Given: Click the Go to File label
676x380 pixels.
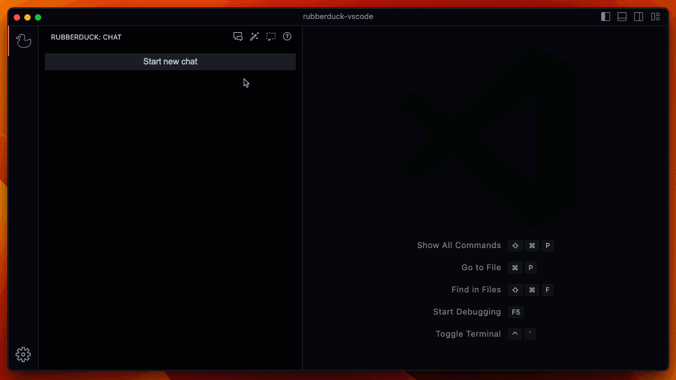Looking at the screenshot, I should coord(481,268).
